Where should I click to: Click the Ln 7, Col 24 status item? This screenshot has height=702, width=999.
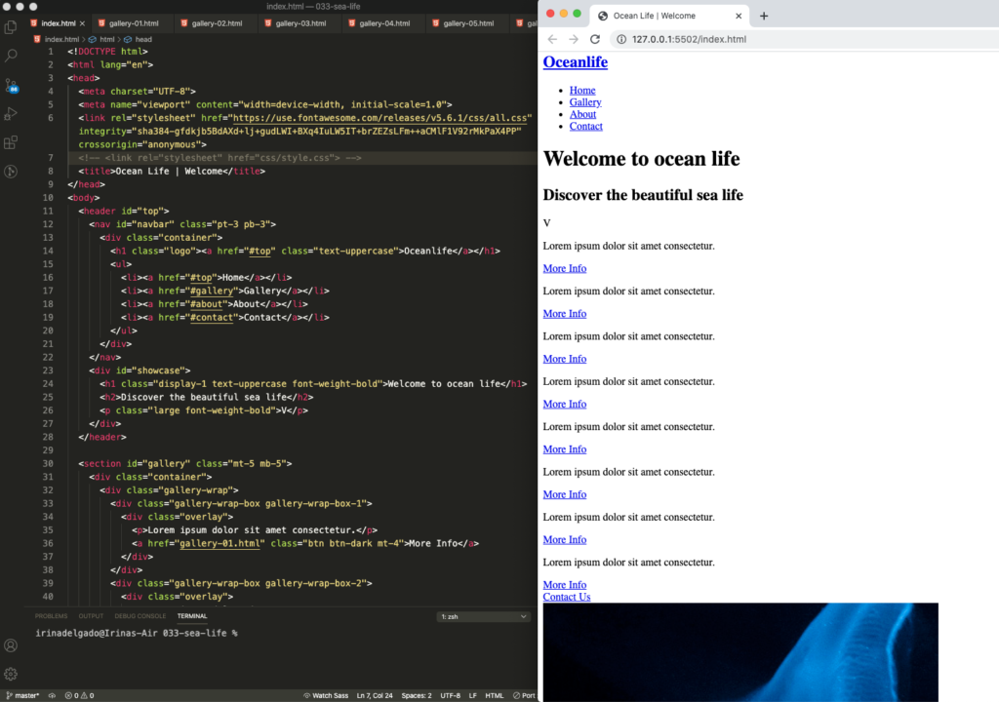pyautogui.click(x=375, y=695)
